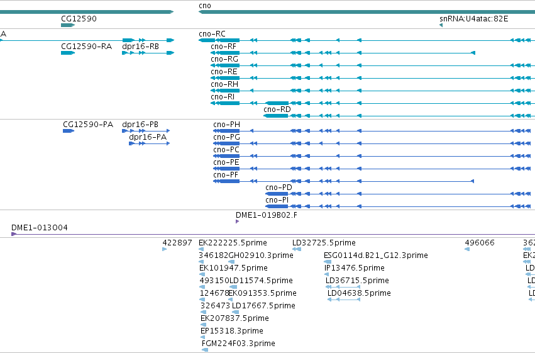
Task: Click the cno-RC transcript label
Action: (x=212, y=34)
